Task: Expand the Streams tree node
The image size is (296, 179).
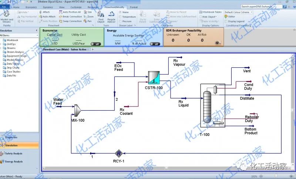Action: [1, 48]
